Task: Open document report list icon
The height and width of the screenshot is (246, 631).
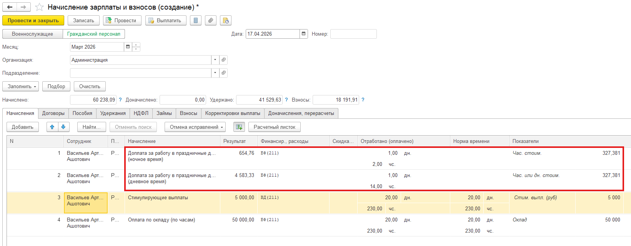Action: click(196, 20)
